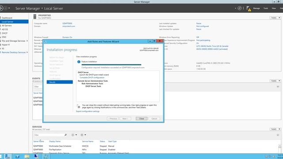
Task: Click Complete DHCP configuration link in wizard
Action: point(92,78)
